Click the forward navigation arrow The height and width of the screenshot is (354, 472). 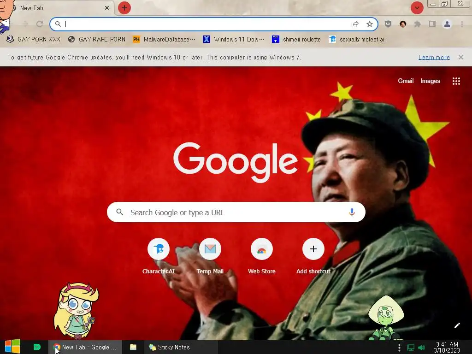25,24
